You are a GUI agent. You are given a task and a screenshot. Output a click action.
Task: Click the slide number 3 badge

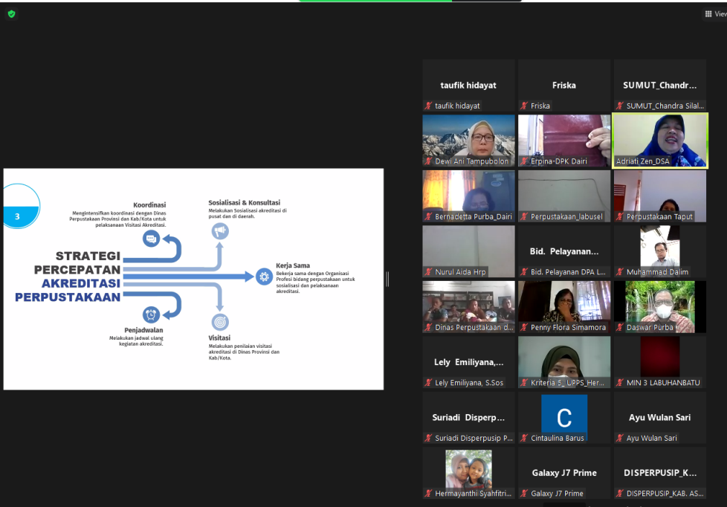point(18,216)
